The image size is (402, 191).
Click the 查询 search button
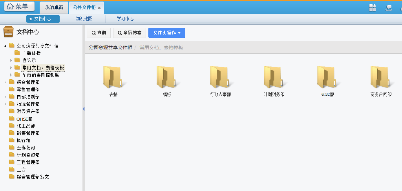click(x=99, y=33)
